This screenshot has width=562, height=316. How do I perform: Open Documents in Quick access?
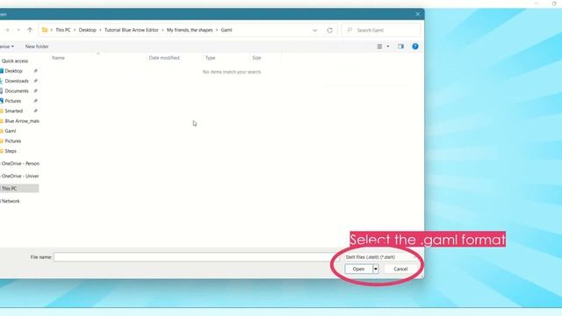17,91
